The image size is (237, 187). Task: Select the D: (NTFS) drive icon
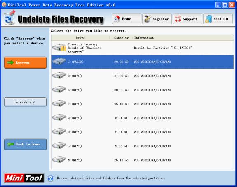tap(59, 75)
